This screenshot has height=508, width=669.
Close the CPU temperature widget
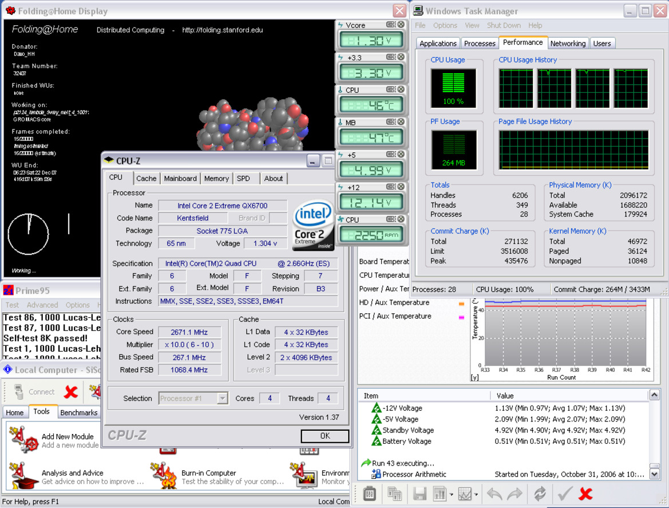(401, 90)
